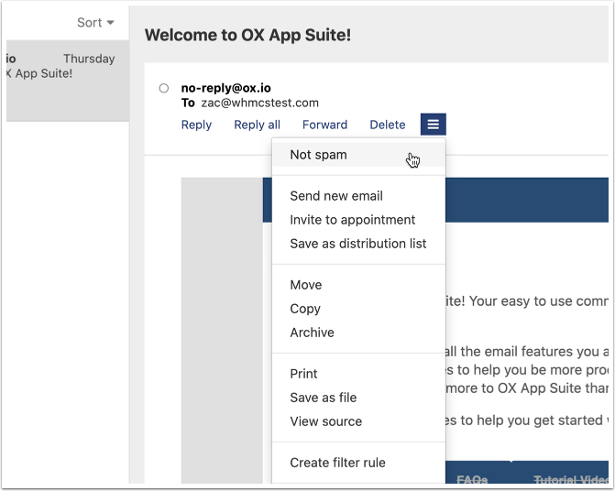This screenshot has width=615, height=491.
Task: Open the Sort dropdown
Action: (95, 23)
